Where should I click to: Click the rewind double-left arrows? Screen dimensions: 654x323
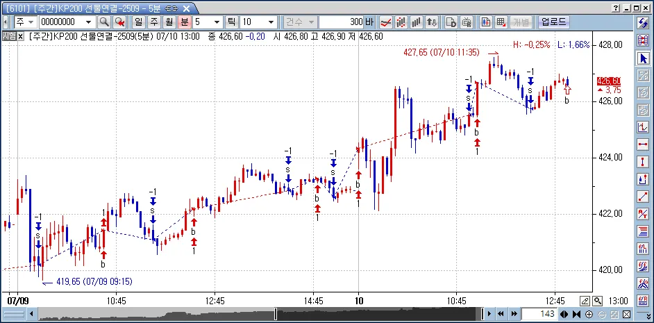coord(501,314)
